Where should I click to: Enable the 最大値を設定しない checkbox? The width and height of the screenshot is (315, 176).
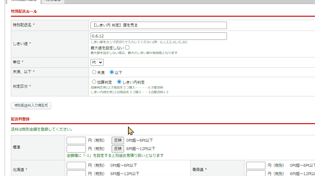[127, 48]
